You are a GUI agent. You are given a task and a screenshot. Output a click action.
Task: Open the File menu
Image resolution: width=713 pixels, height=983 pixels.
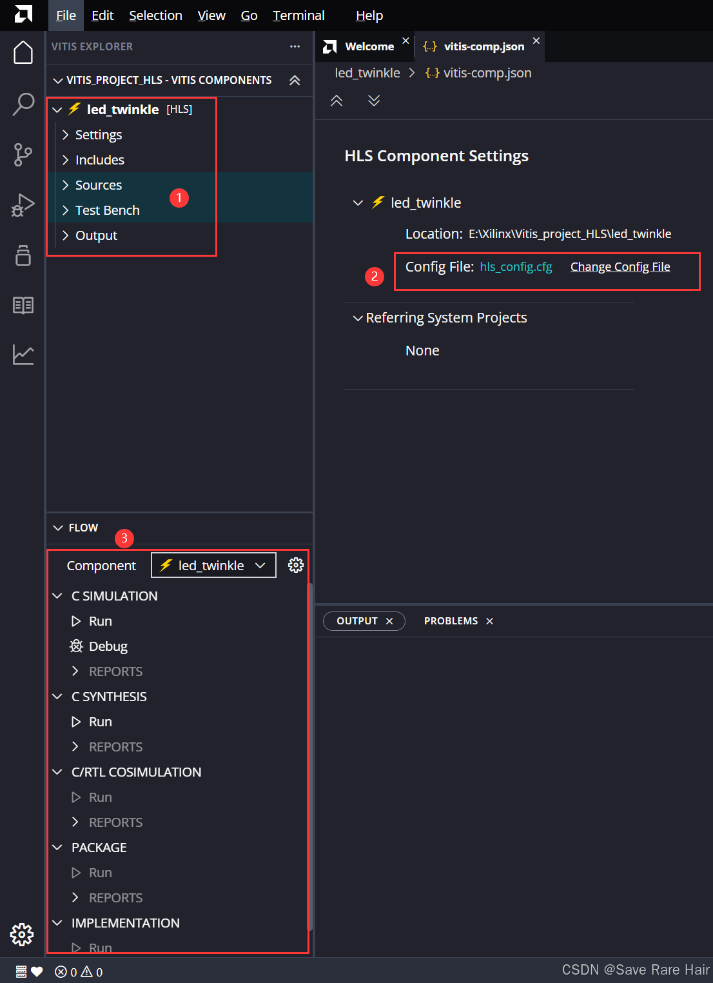coord(66,15)
